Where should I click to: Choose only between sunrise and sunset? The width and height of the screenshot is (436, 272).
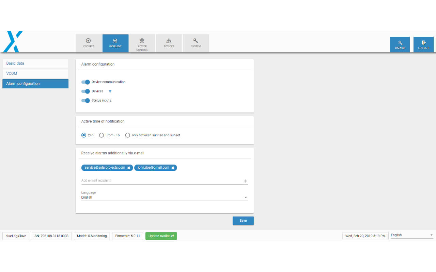pyautogui.click(x=128, y=135)
